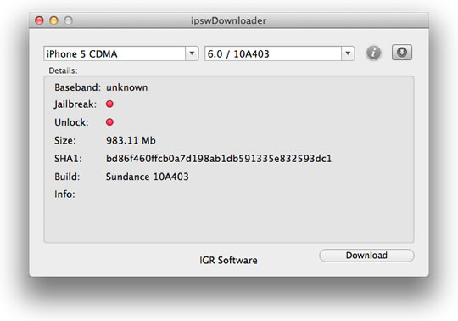Click the Details heading
The height and width of the screenshot is (321, 458).
63,70
